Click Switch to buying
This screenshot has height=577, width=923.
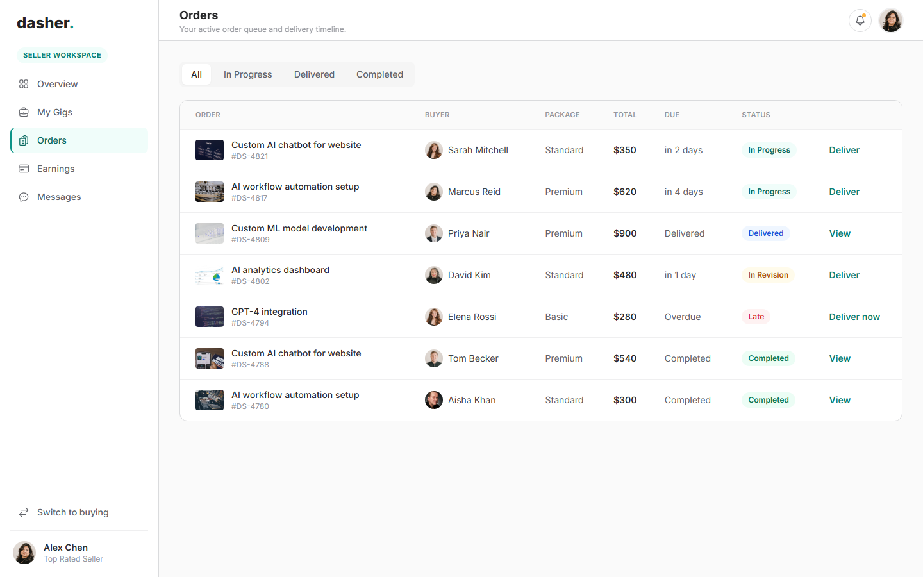pyautogui.click(x=79, y=512)
